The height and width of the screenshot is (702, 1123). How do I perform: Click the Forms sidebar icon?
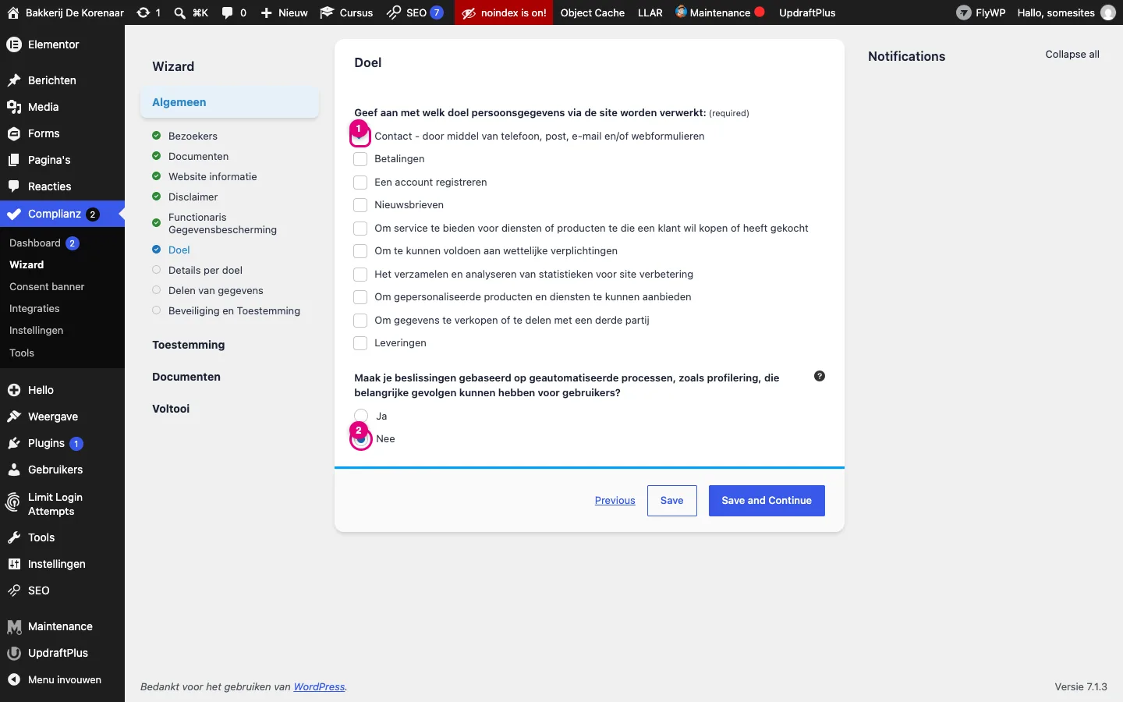[14, 133]
